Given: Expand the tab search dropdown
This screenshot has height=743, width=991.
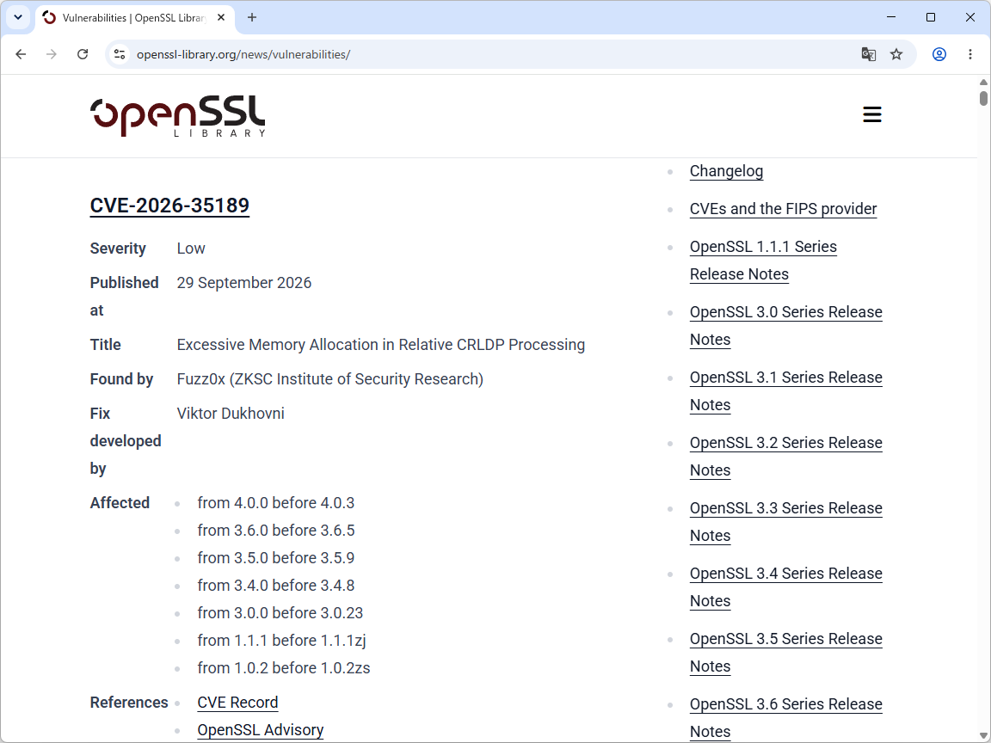Looking at the screenshot, I should click(18, 18).
